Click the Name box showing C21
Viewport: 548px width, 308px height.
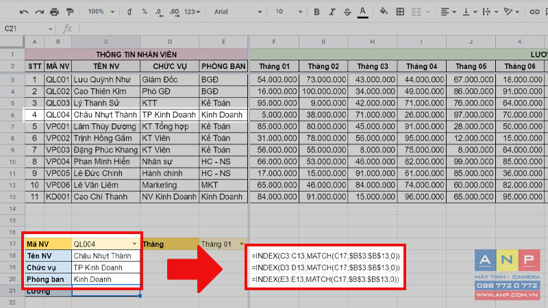(x=27, y=29)
